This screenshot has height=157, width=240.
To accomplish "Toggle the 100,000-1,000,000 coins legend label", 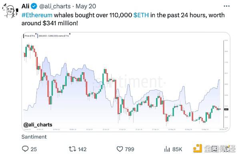I will pyautogui.click(x=54, y=36).
